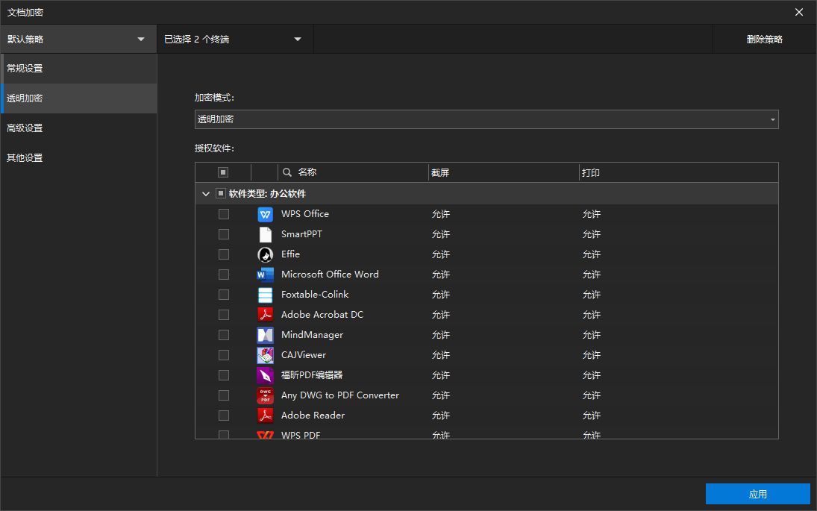Toggle the select-all checkbox in table header
Image resolution: width=817 pixels, height=511 pixels.
(223, 172)
